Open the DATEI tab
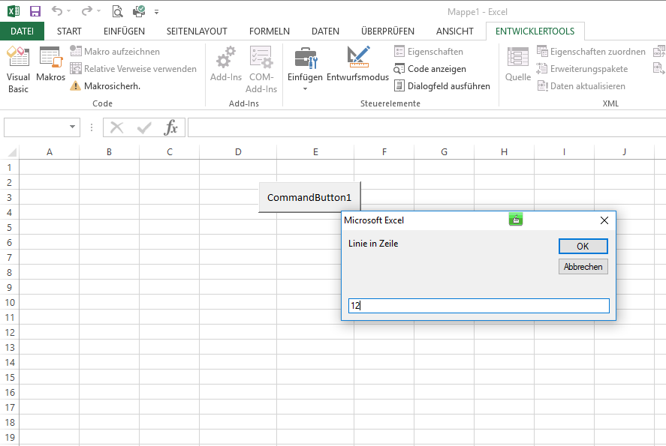 (x=22, y=31)
